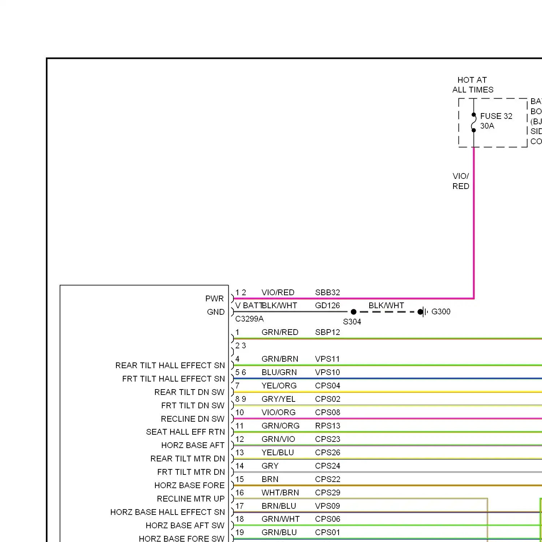Image resolution: width=542 pixels, height=542 pixels.
Task: Click the GND pin label
Action: pos(216,312)
